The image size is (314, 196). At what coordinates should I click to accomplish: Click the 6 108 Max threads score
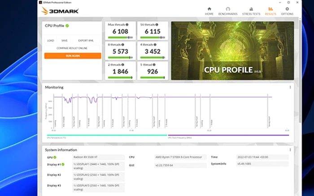pos(120,31)
